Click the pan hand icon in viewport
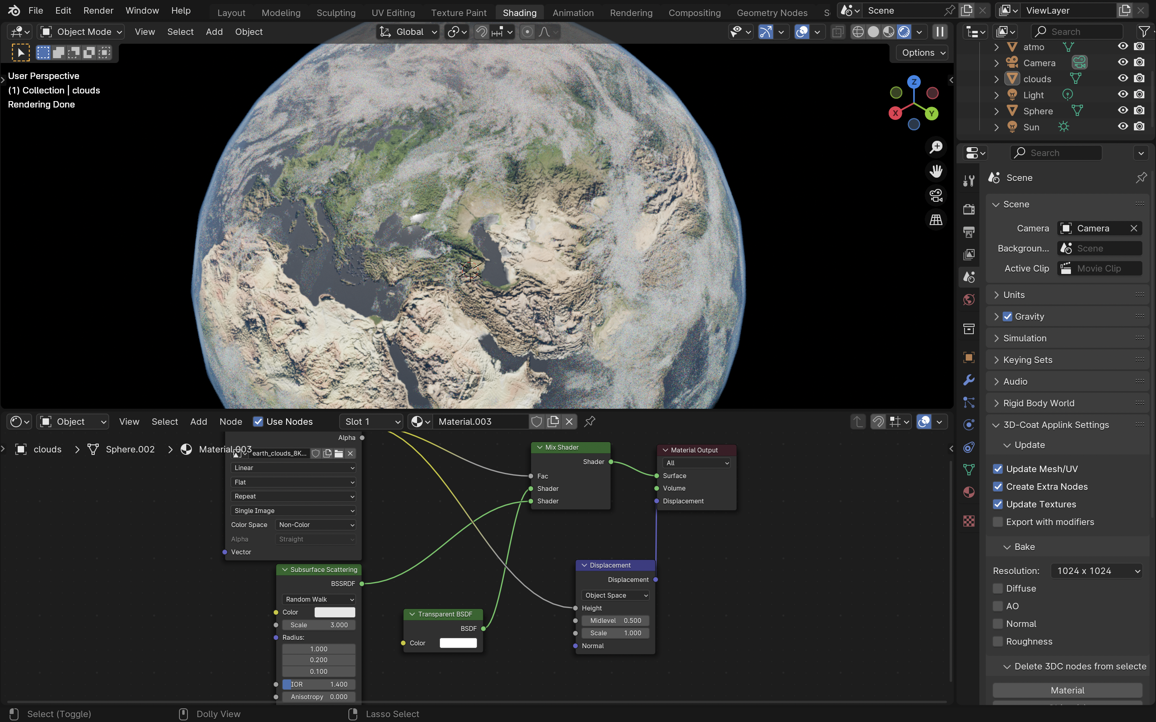 point(936,171)
